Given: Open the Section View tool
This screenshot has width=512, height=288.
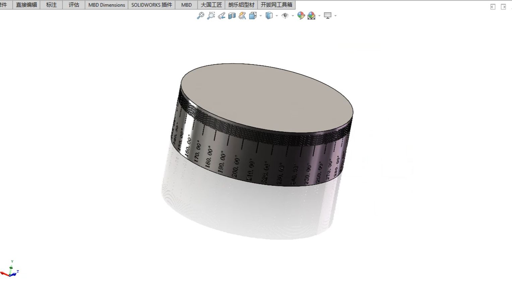Looking at the screenshot, I should (232, 15).
